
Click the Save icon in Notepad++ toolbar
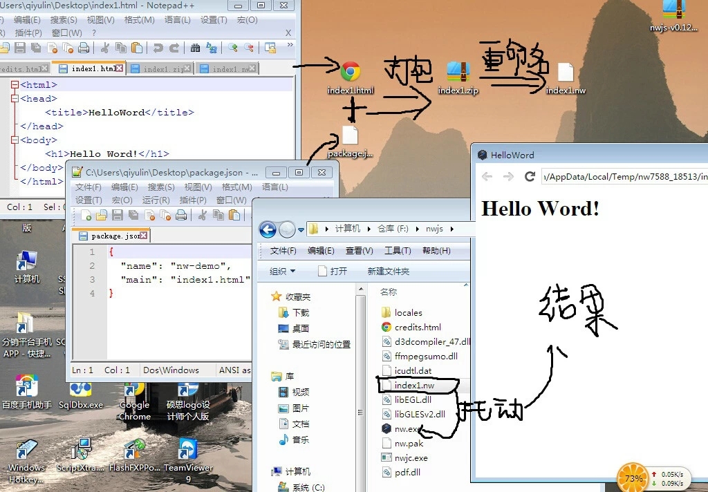(x=20, y=47)
